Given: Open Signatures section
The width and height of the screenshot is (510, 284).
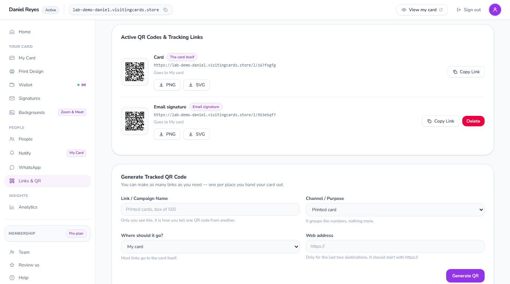Looking at the screenshot, I should point(47,98).
